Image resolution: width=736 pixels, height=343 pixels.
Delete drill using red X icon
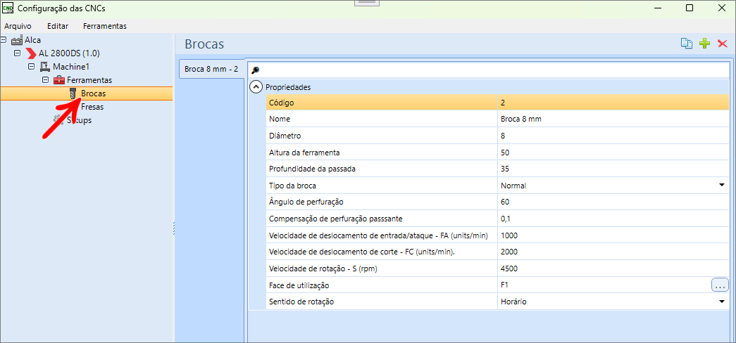coord(723,44)
